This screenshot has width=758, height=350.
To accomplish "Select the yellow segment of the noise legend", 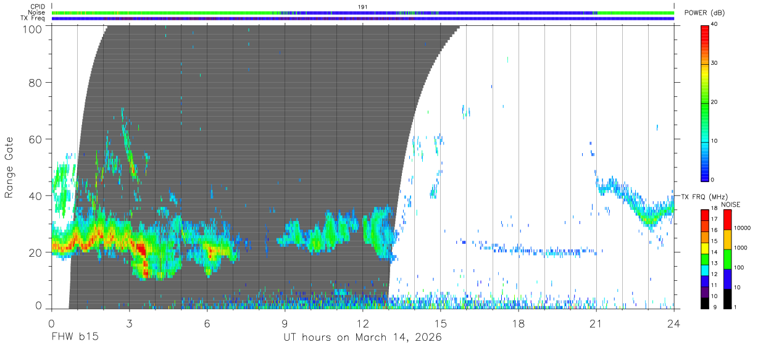I will click(728, 240).
